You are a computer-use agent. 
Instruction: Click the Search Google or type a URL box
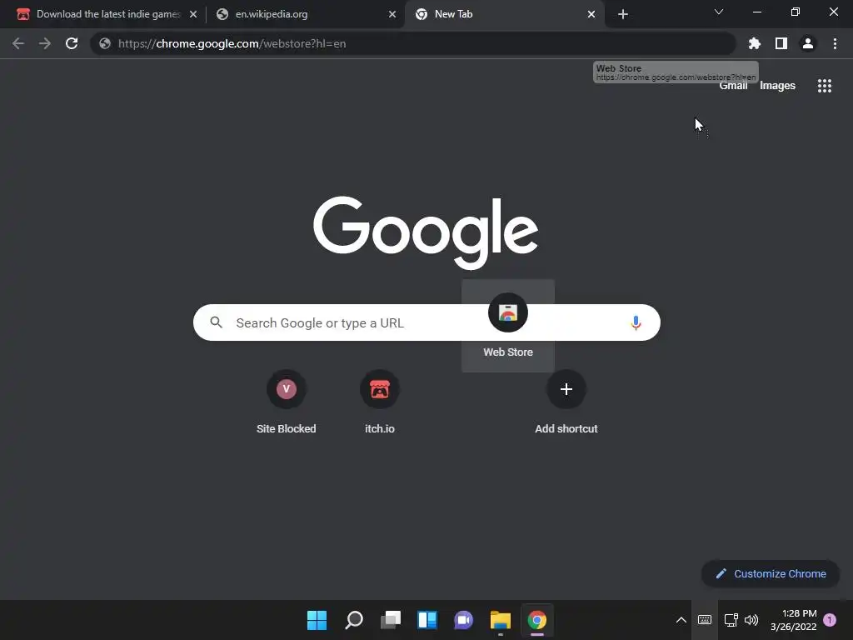tap(426, 322)
